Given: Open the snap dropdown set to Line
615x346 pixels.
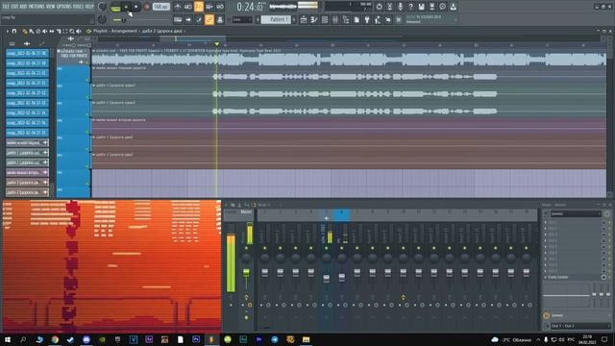Looking at the screenshot, I should [x=242, y=19].
